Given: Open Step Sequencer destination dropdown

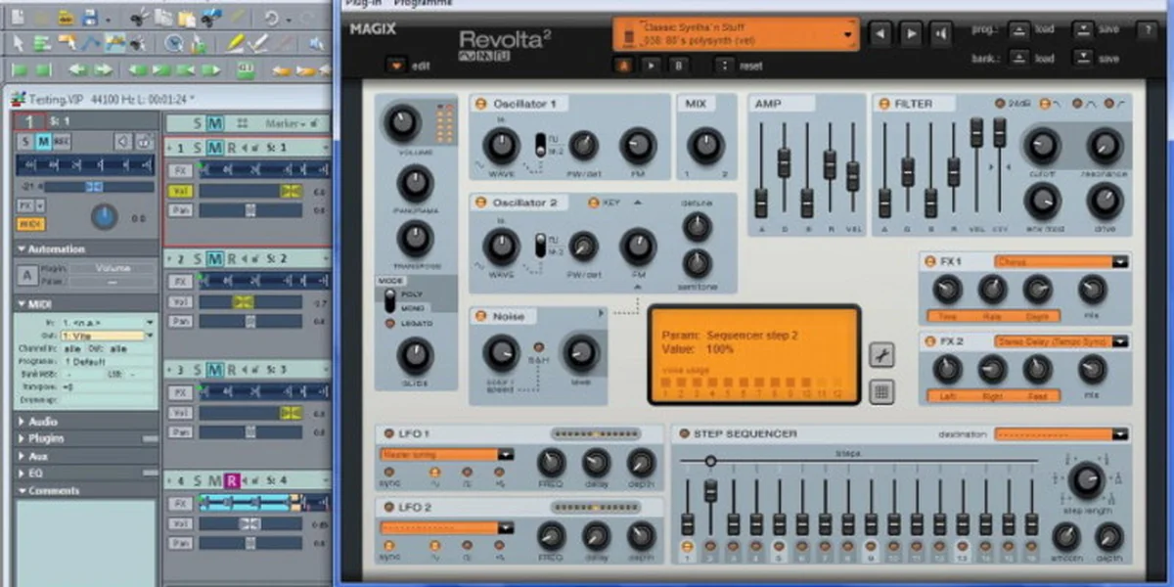Looking at the screenshot, I should point(1061,434).
